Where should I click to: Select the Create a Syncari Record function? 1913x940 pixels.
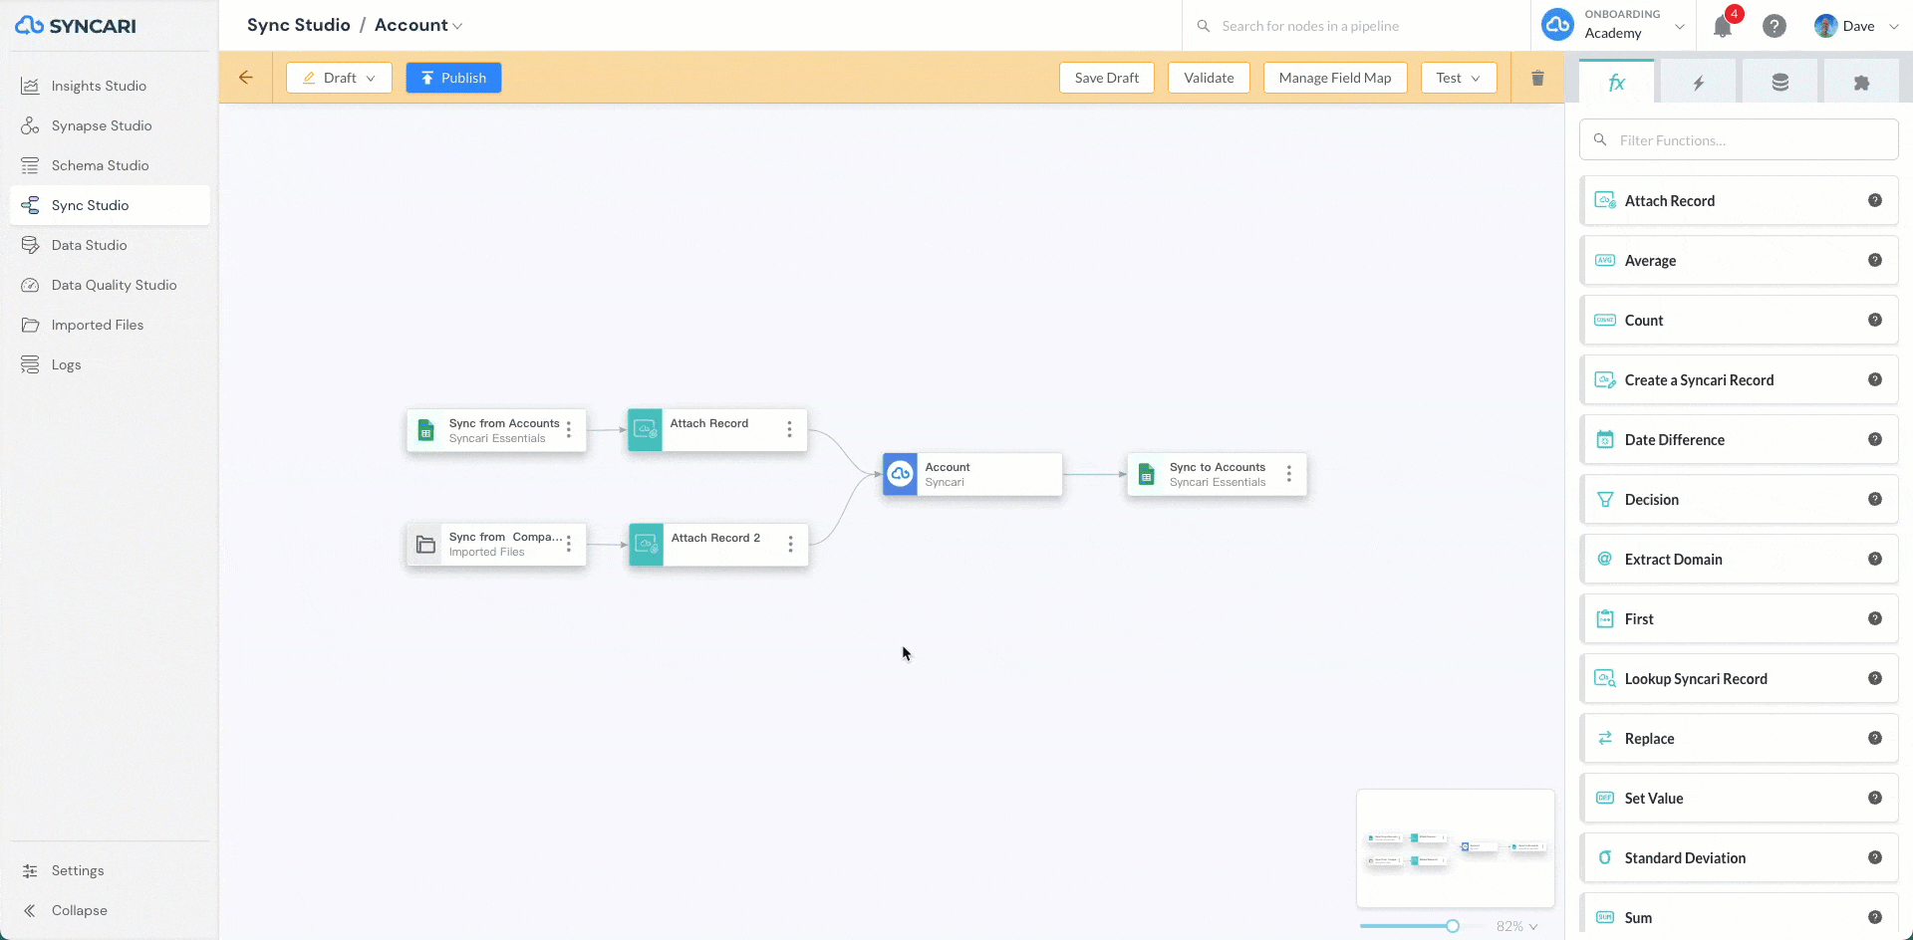coord(1739,380)
